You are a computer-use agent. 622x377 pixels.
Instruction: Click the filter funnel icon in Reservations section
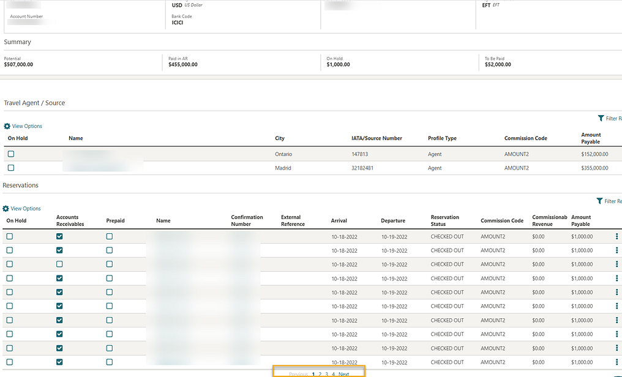pos(599,201)
